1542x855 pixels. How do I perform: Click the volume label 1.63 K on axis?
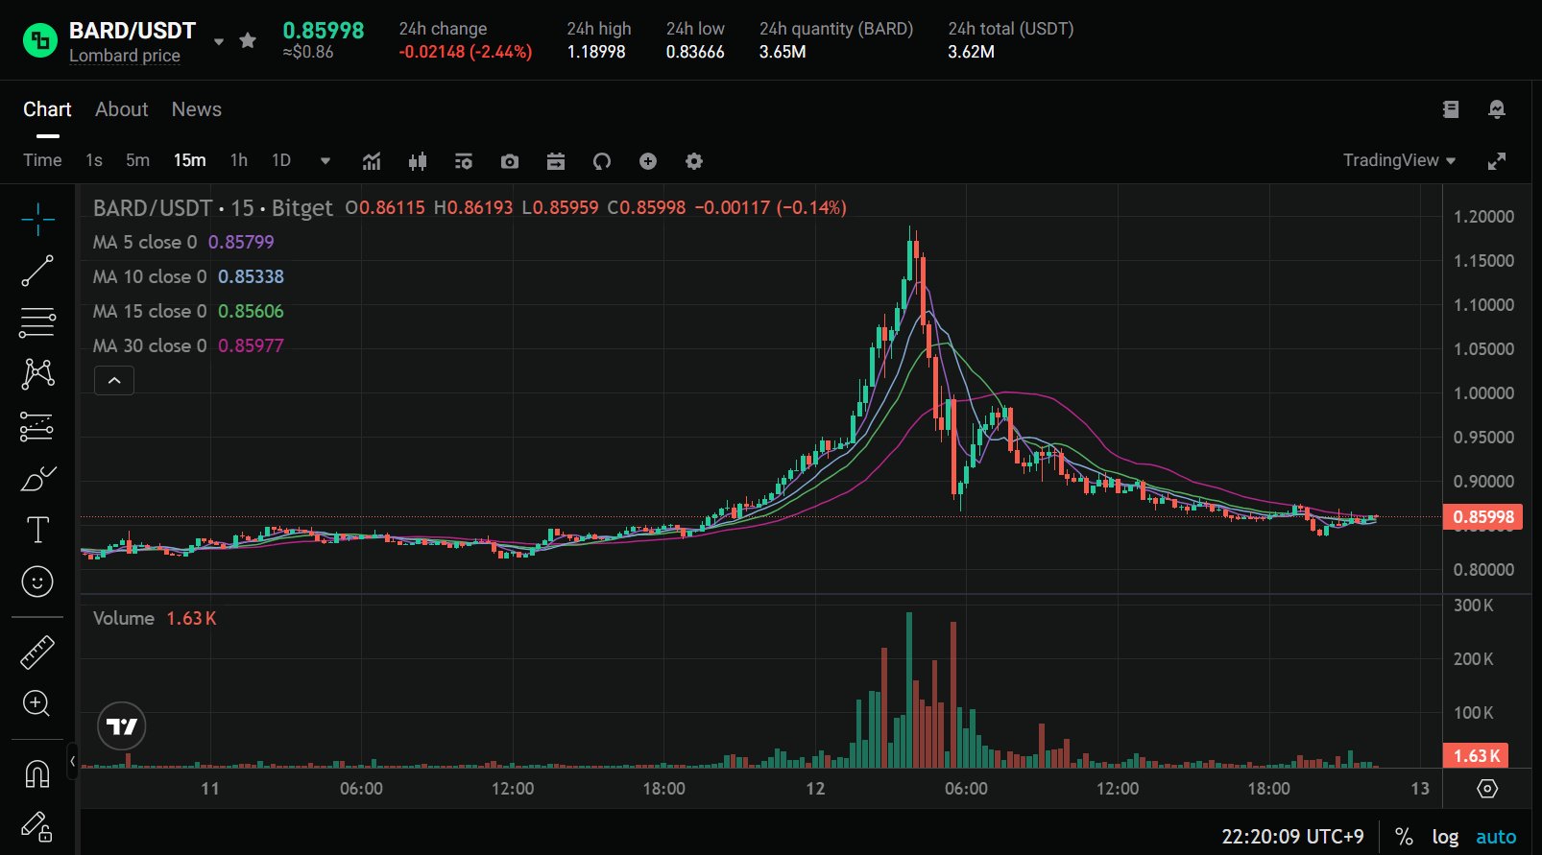coord(1476,756)
